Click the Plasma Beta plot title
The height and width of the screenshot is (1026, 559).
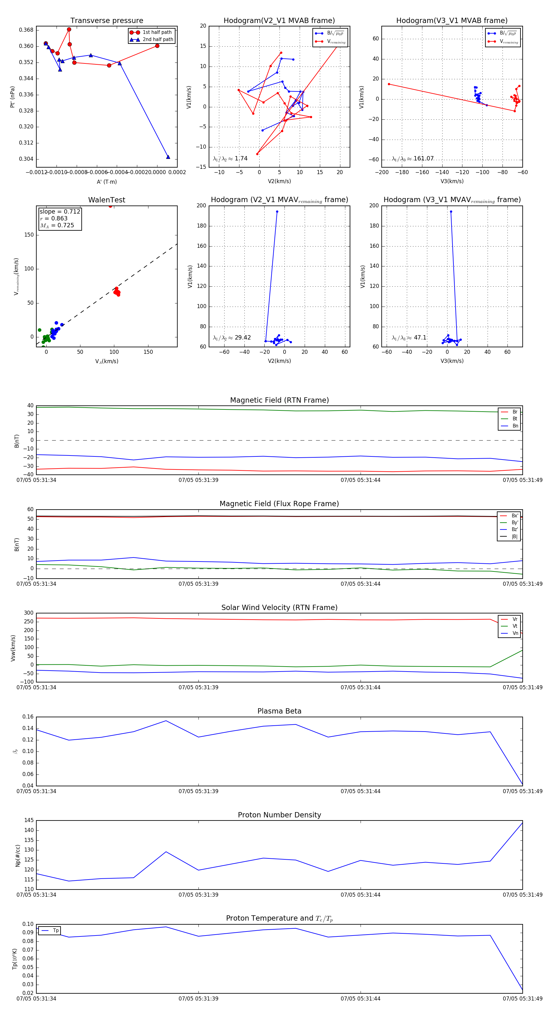point(279,711)
